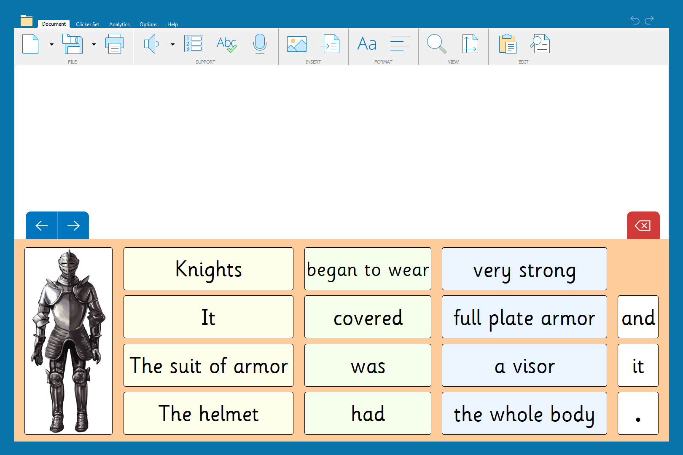Expand the Save options dropdown arrow

tap(94, 44)
